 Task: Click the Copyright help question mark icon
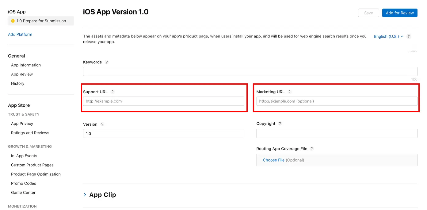[280, 124]
